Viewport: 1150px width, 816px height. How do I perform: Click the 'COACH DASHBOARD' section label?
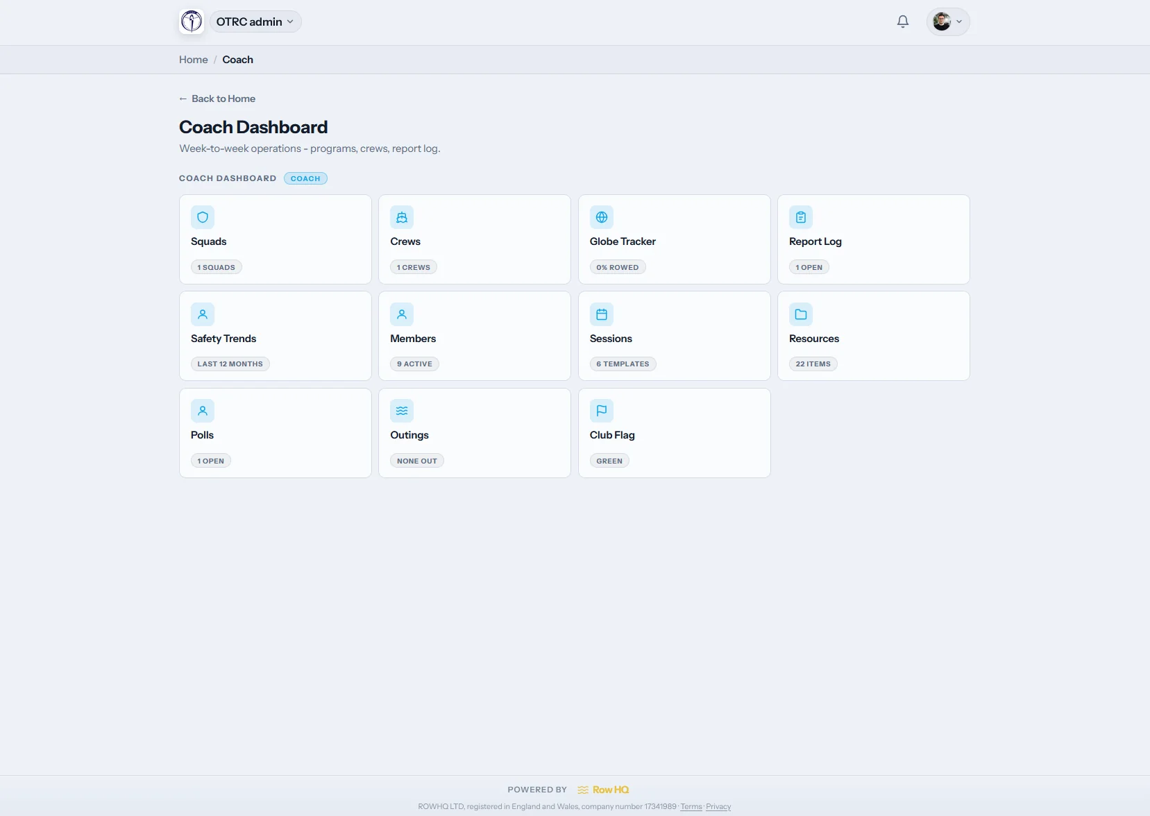pos(228,178)
